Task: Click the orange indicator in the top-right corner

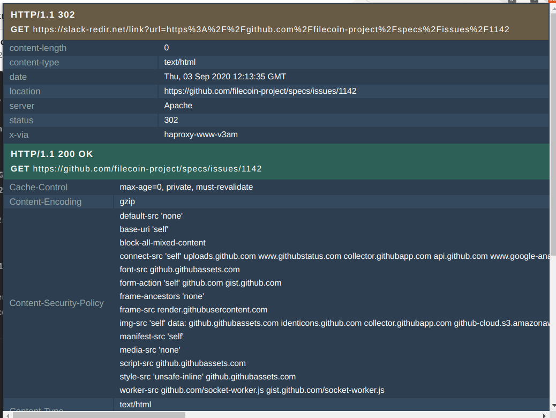Action: click(553, 3)
